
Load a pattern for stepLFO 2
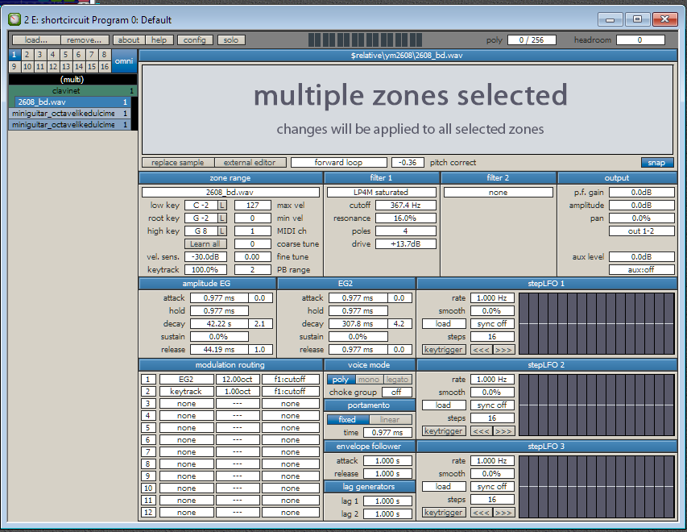click(444, 405)
